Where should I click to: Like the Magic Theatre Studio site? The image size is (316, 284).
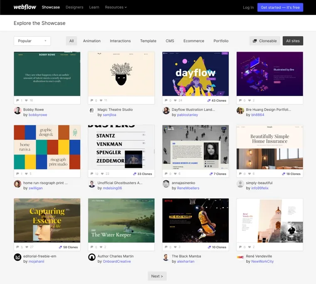[x=101, y=100]
